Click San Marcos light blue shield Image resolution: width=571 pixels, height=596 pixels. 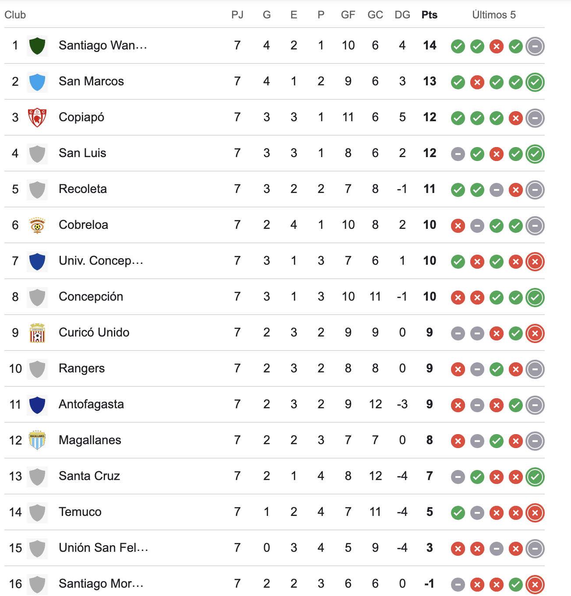(37, 82)
